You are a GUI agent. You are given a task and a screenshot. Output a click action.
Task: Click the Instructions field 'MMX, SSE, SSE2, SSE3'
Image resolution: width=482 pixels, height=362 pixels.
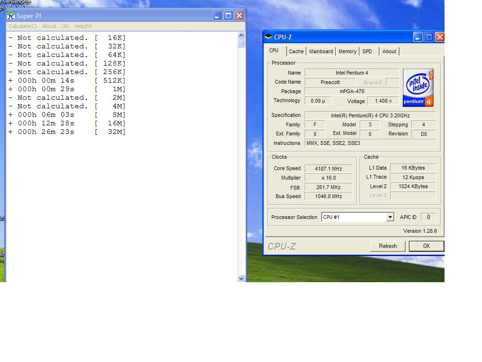point(370,143)
